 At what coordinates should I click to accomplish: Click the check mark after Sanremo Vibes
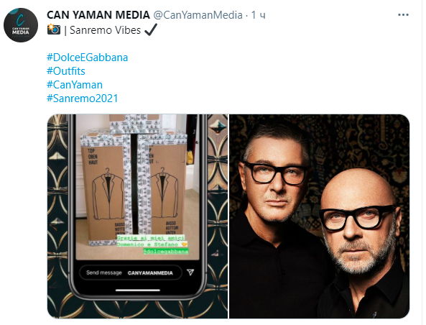point(151,29)
